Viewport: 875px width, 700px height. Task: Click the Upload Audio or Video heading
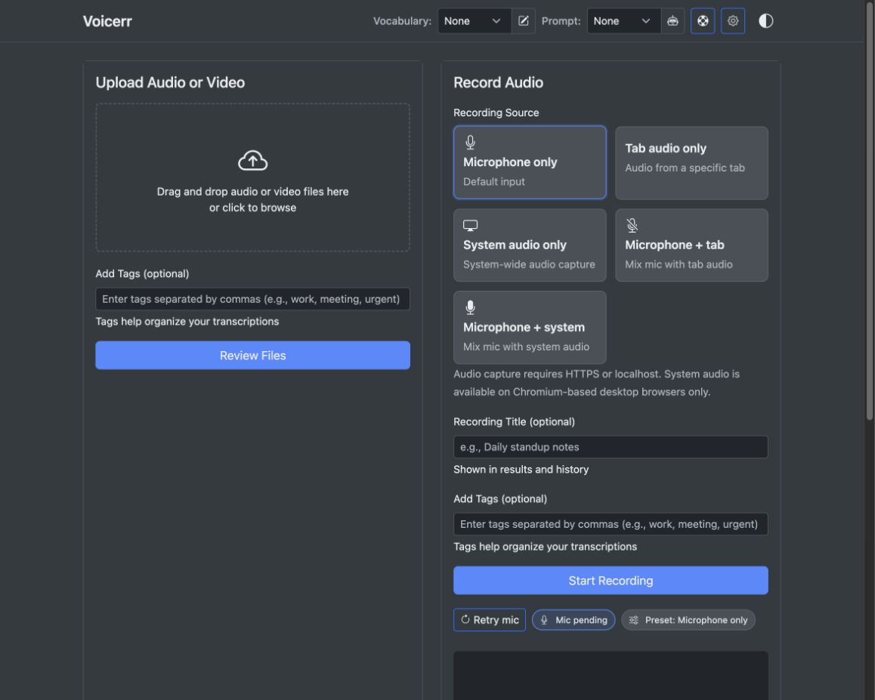[170, 82]
